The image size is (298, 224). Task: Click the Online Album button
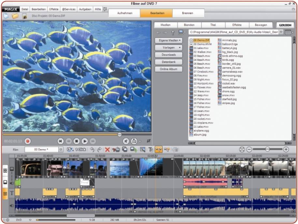169,69
